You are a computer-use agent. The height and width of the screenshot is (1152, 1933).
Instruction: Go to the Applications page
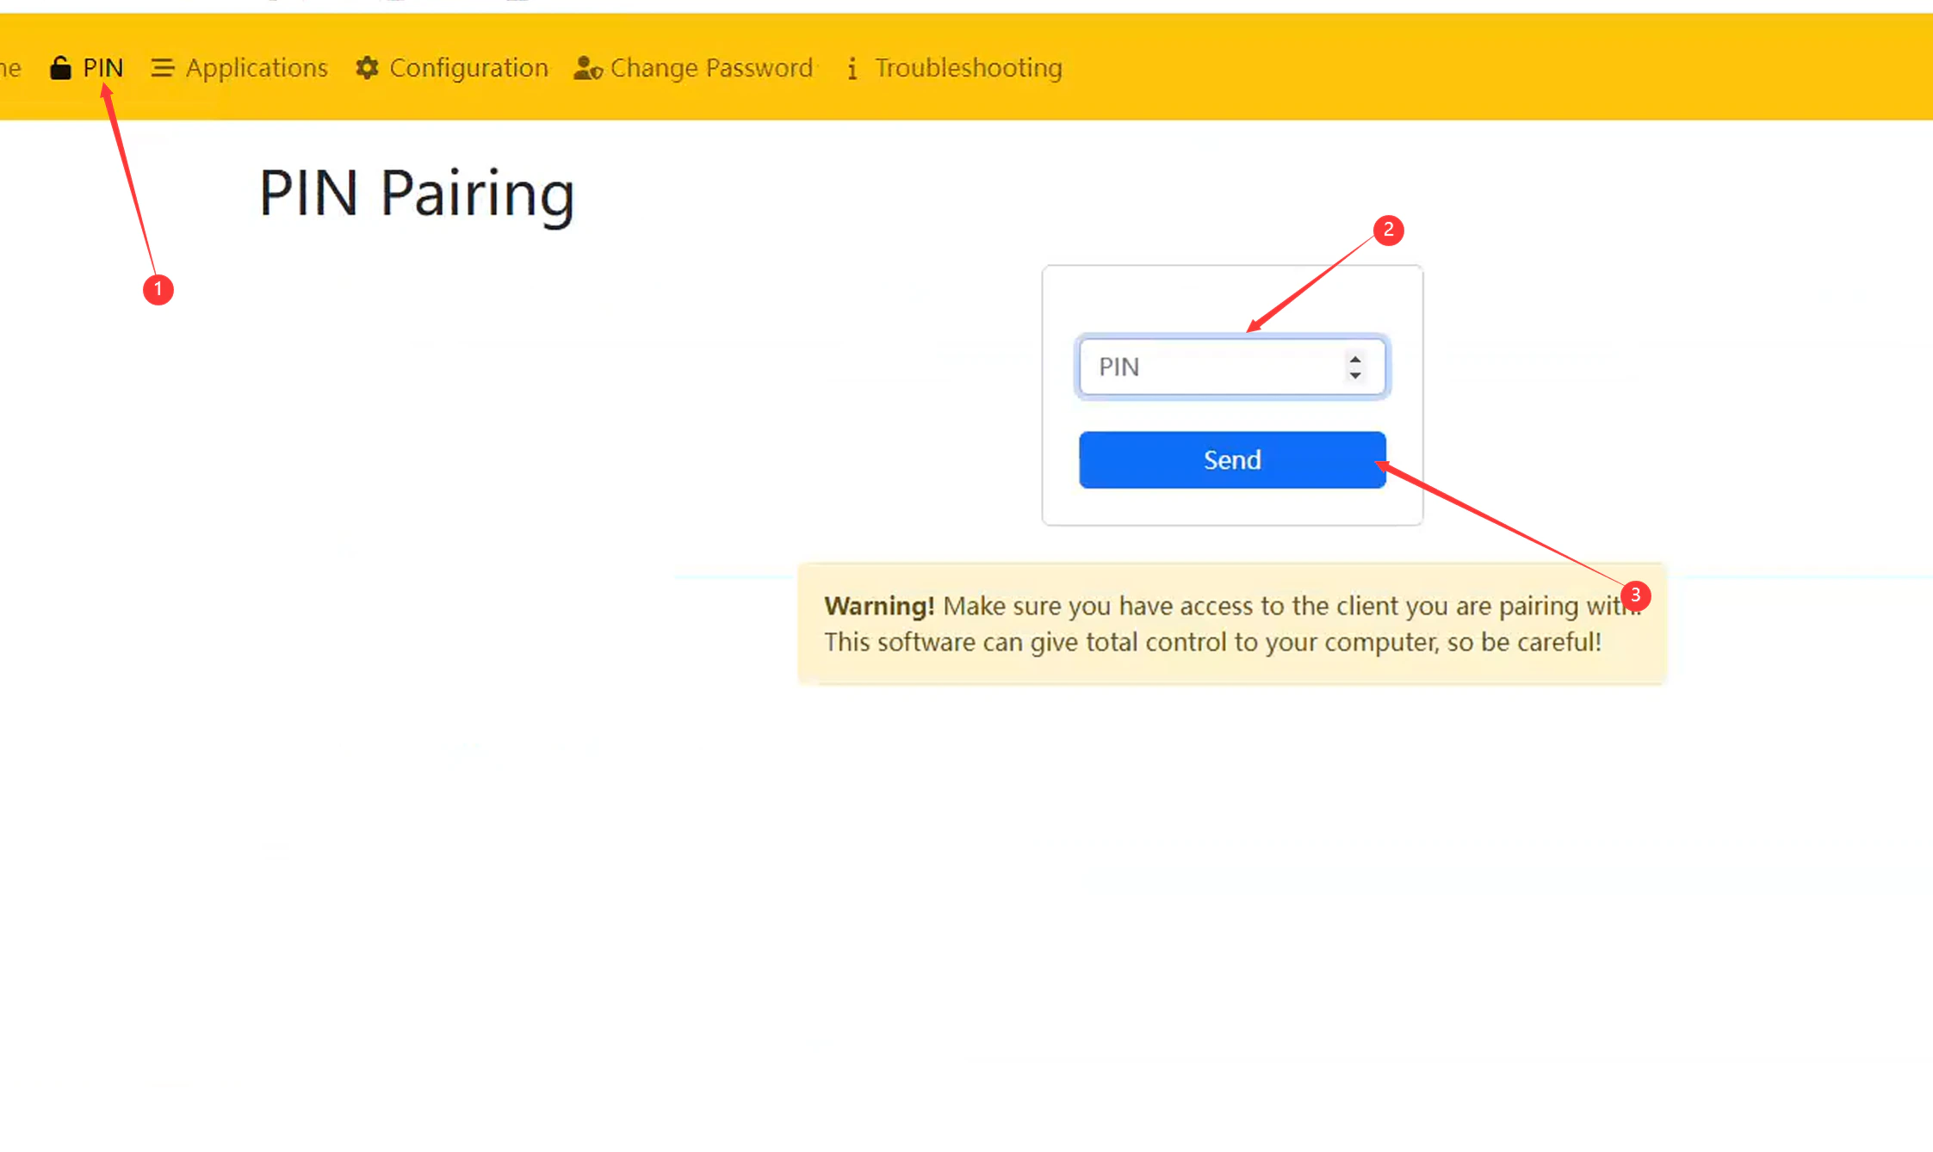point(257,67)
